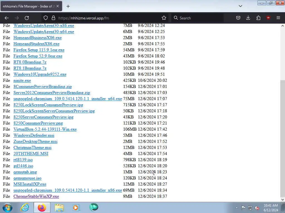Download ZuneDesktopTheme.msi
Viewport: 285px width, 213px height.
(x=35, y=141)
